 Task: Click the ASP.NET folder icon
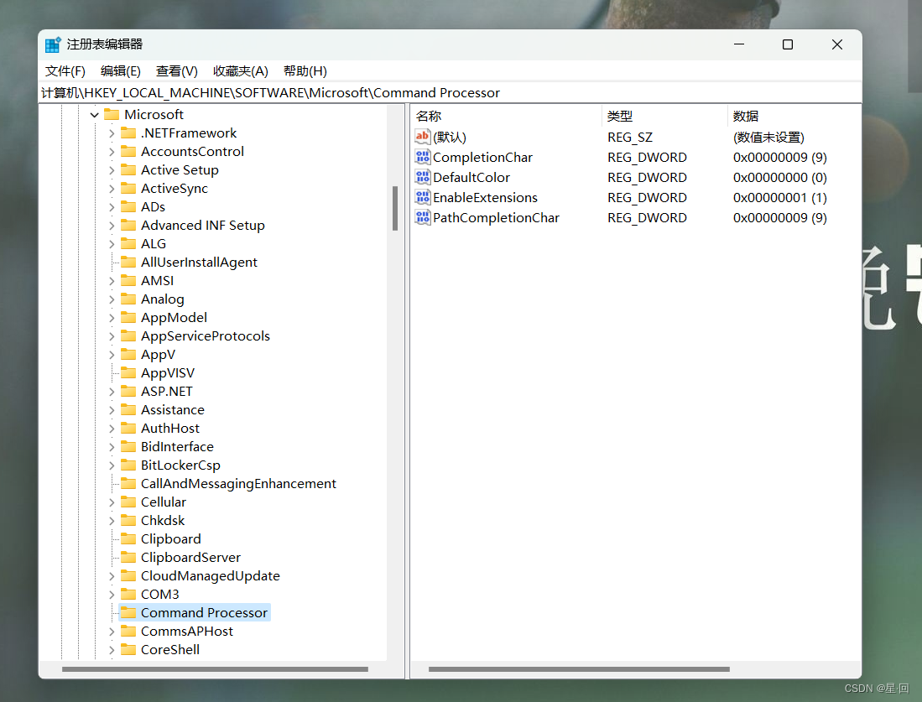coord(128,391)
